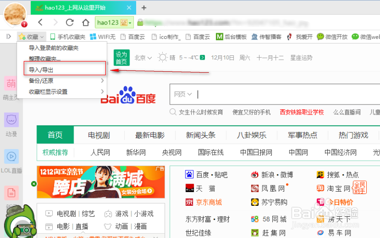Close the hao123 tab

coord(129,8)
